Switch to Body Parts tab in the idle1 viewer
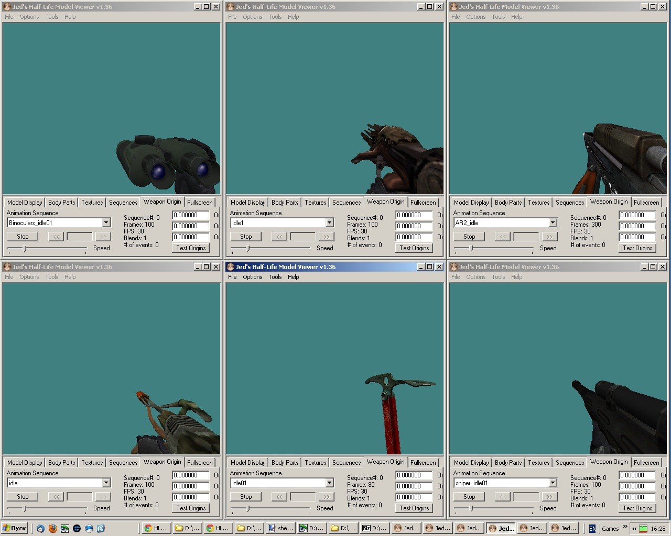The height and width of the screenshot is (536, 671). (x=285, y=202)
